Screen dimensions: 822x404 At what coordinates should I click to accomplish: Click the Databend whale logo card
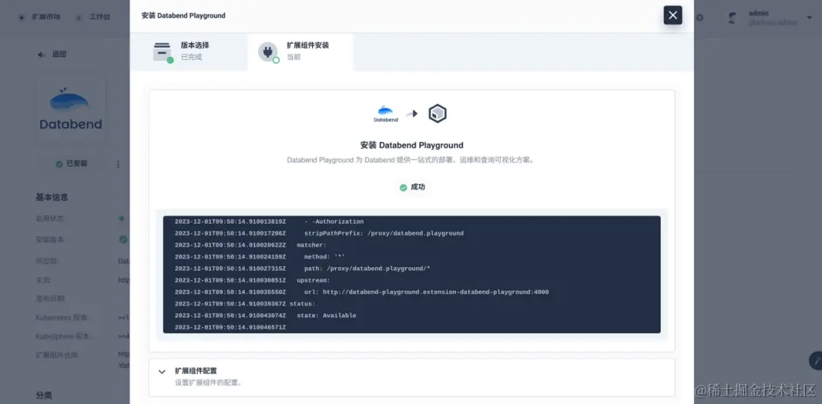click(71, 109)
